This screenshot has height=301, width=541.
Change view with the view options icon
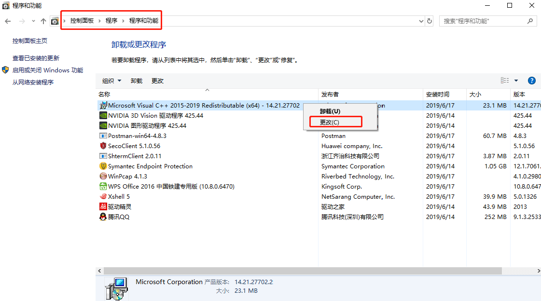coord(505,81)
